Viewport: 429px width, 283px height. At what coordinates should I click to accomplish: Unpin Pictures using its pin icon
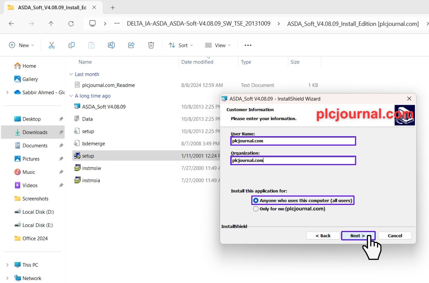pyautogui.click(x=61, y=159)
